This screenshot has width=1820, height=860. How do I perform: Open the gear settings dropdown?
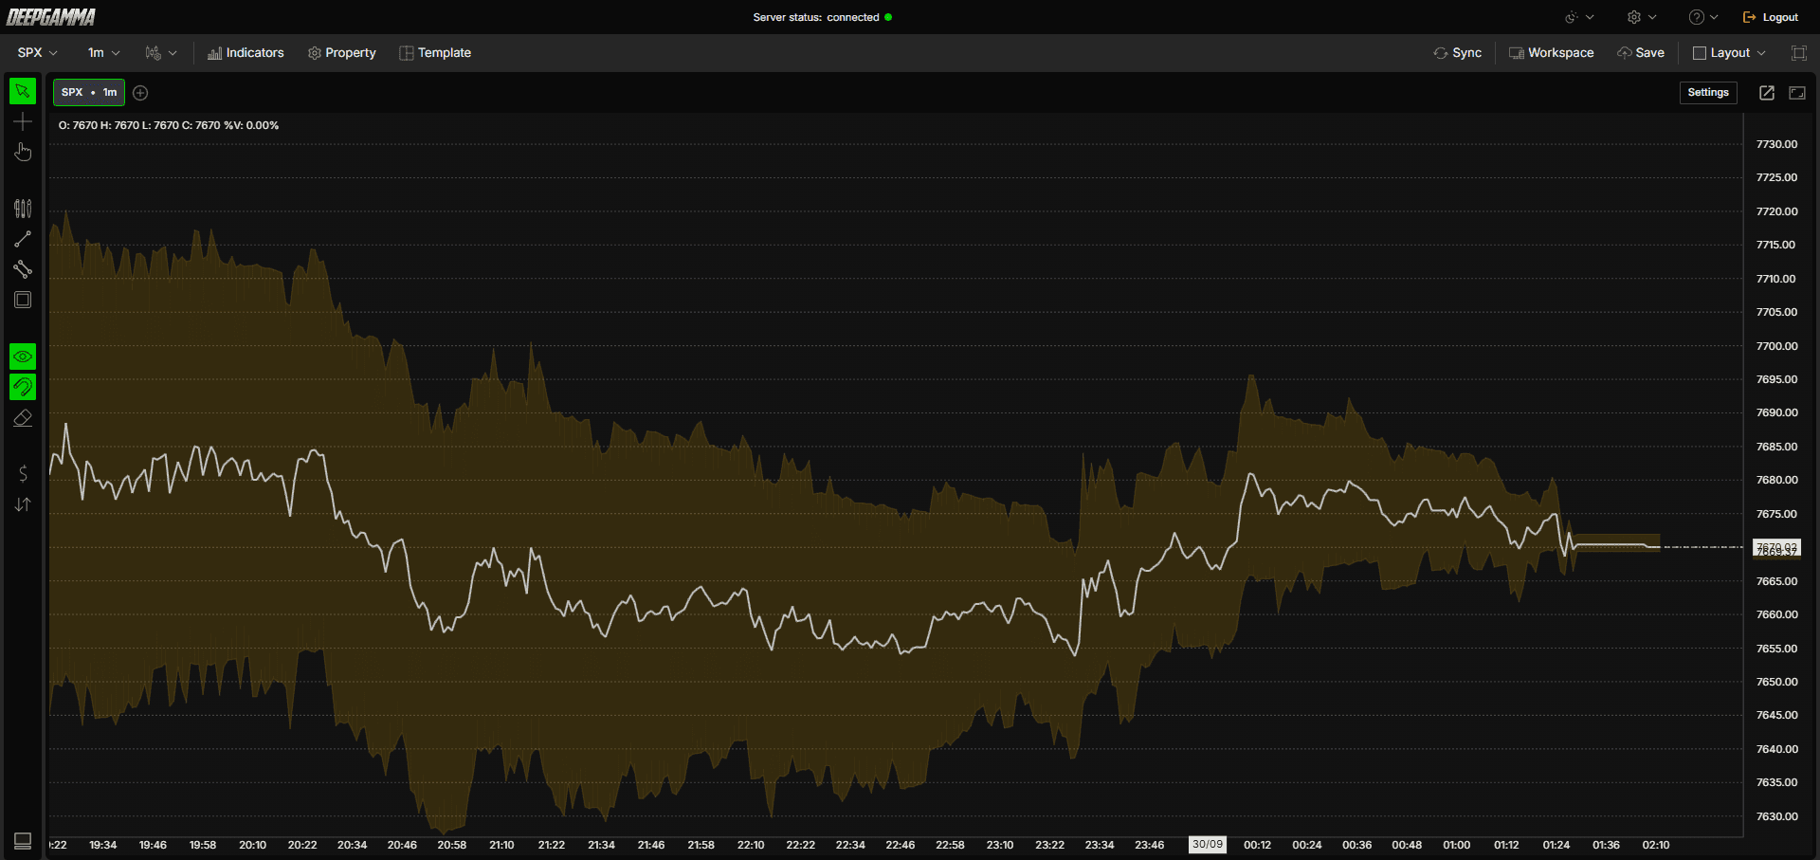(1642, 17)
